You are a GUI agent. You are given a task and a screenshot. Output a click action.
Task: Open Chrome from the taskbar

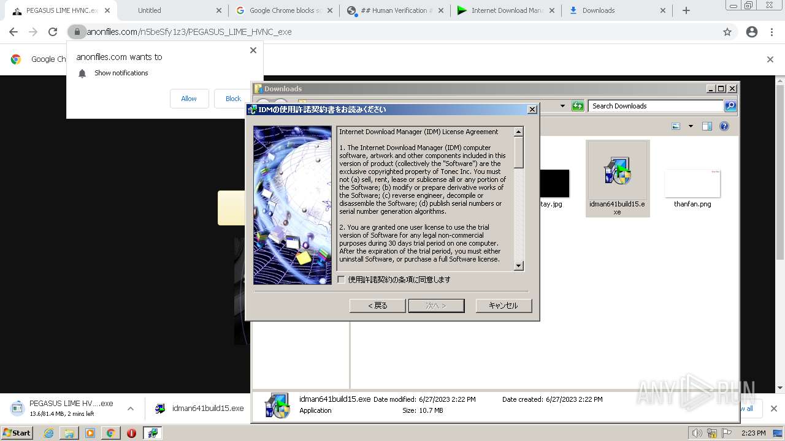(110, 433)
